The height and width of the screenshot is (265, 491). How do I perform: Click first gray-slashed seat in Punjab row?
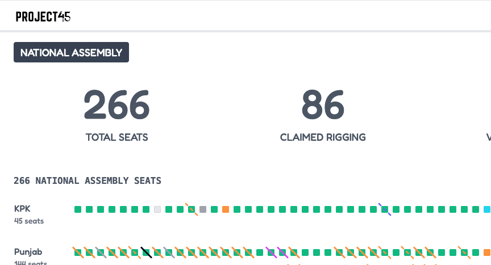tap(101, 252)
